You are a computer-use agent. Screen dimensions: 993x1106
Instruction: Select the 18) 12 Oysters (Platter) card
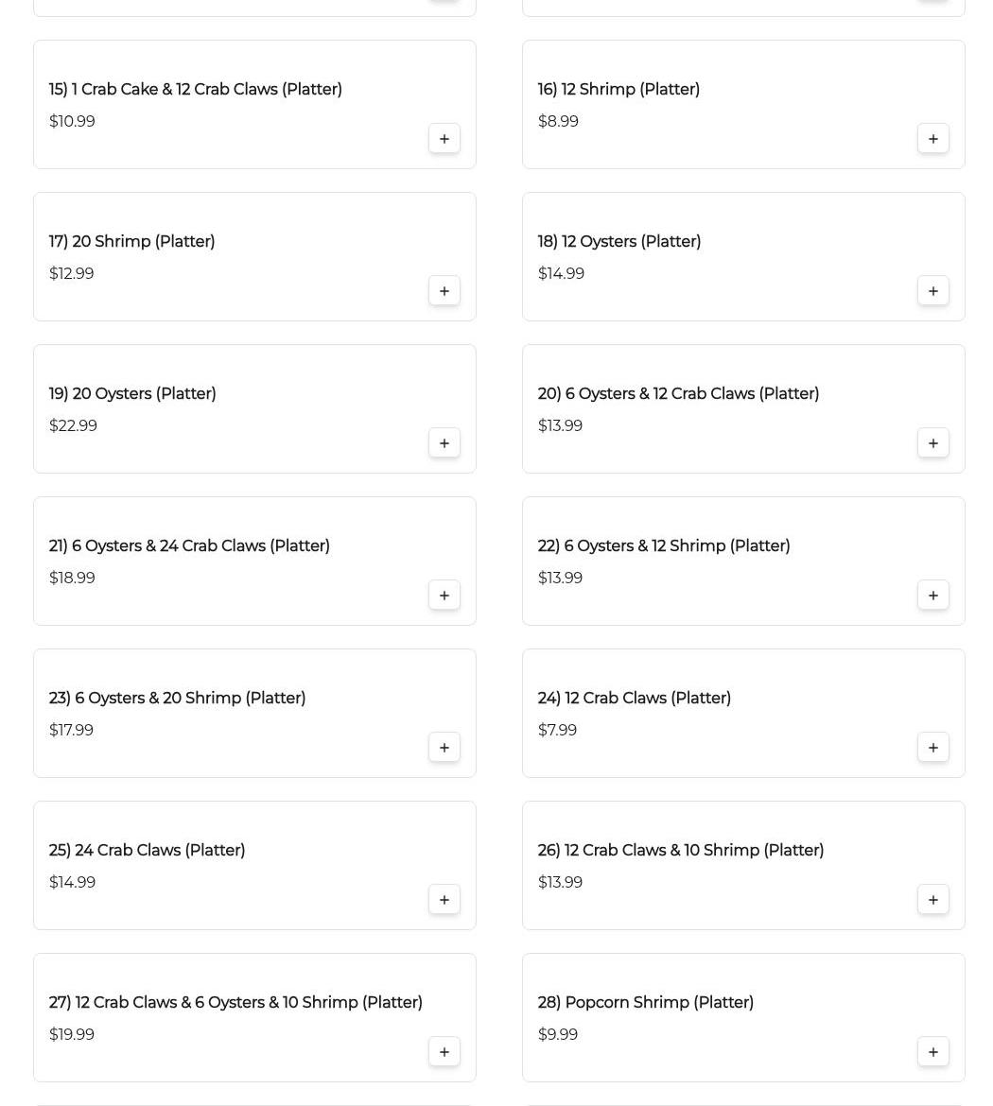[x=742, y=256]
